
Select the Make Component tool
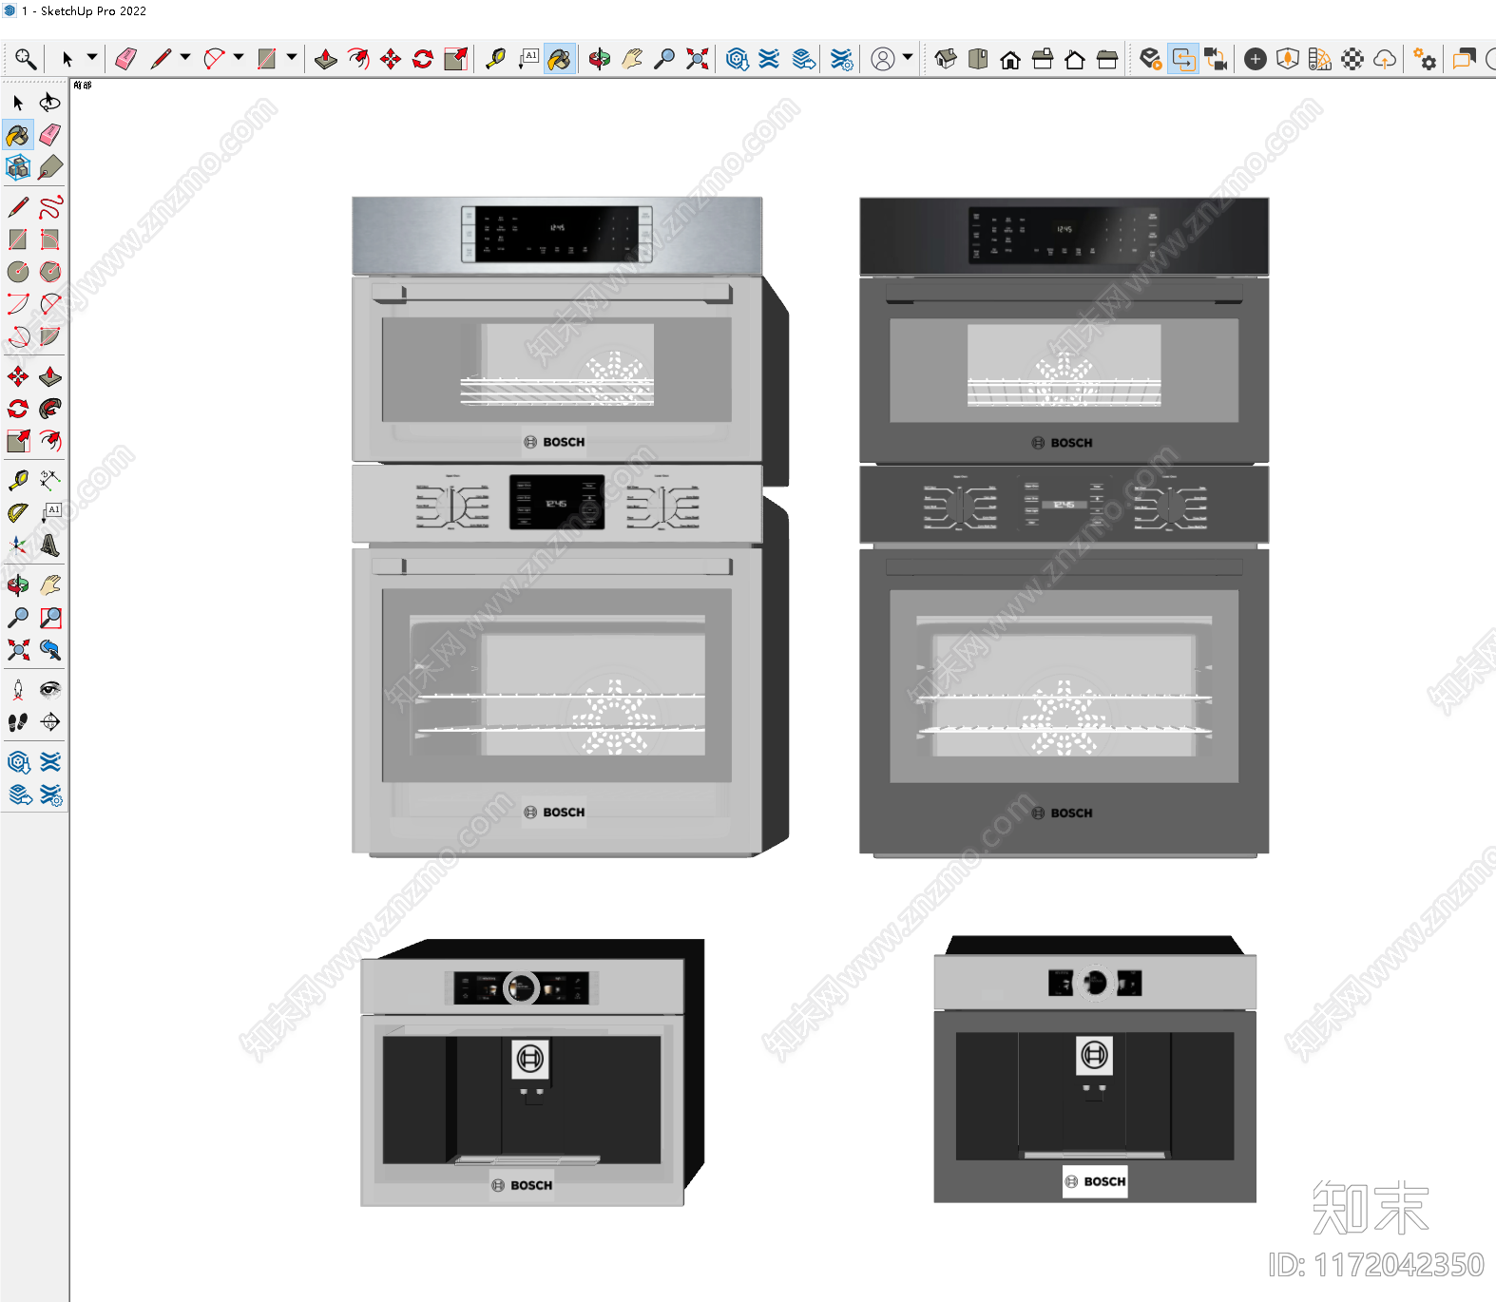tap(18, 167)
